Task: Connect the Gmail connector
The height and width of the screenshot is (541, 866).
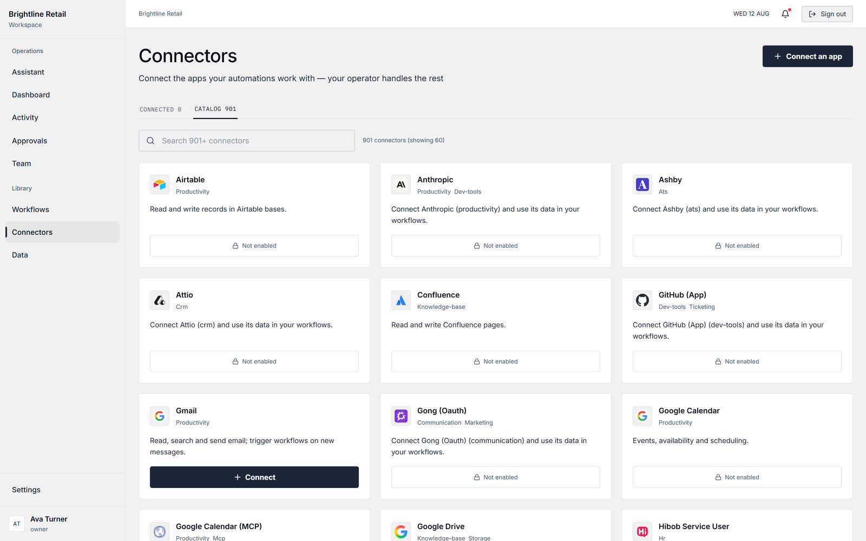Action: (254, 477)
